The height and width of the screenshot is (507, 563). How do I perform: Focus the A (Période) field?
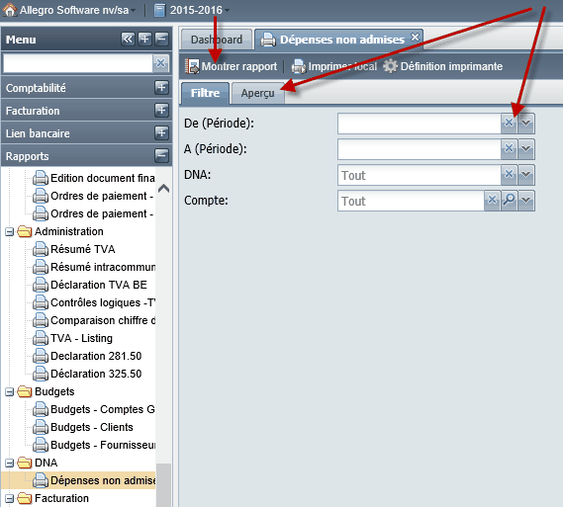pyautogui.click(x=419, y=149)
